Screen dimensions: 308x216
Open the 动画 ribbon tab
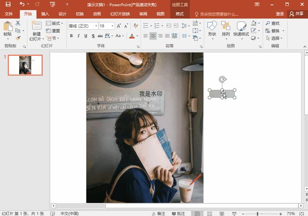click(97, 14)
